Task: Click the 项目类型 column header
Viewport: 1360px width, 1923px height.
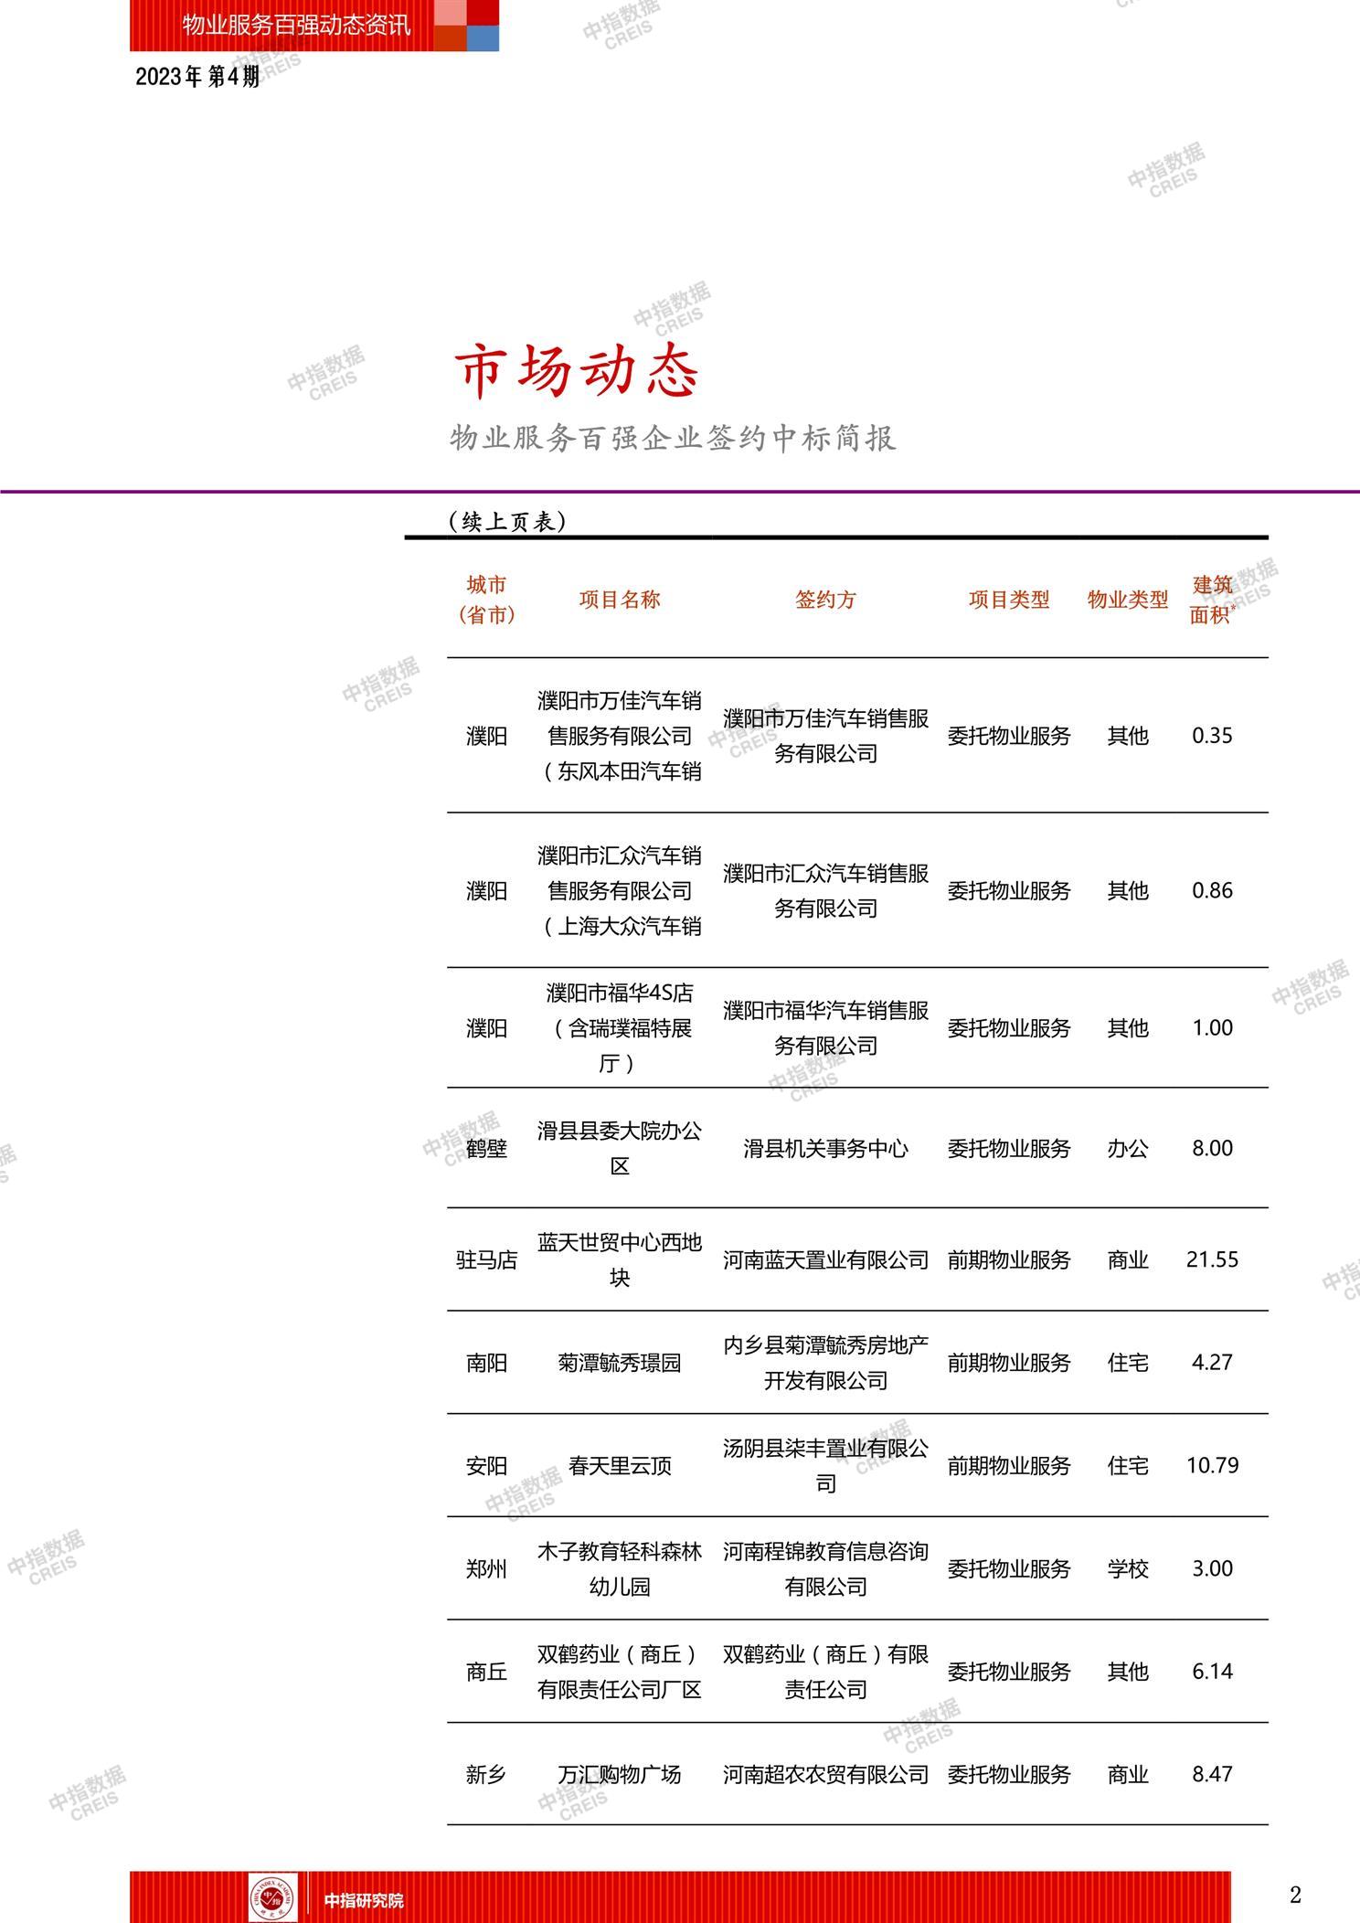Action: [1009, 600]
